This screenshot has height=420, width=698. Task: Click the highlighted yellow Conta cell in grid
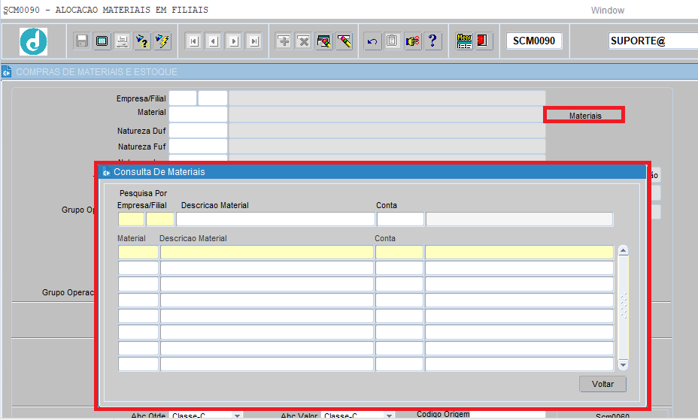tap(399, 252)
